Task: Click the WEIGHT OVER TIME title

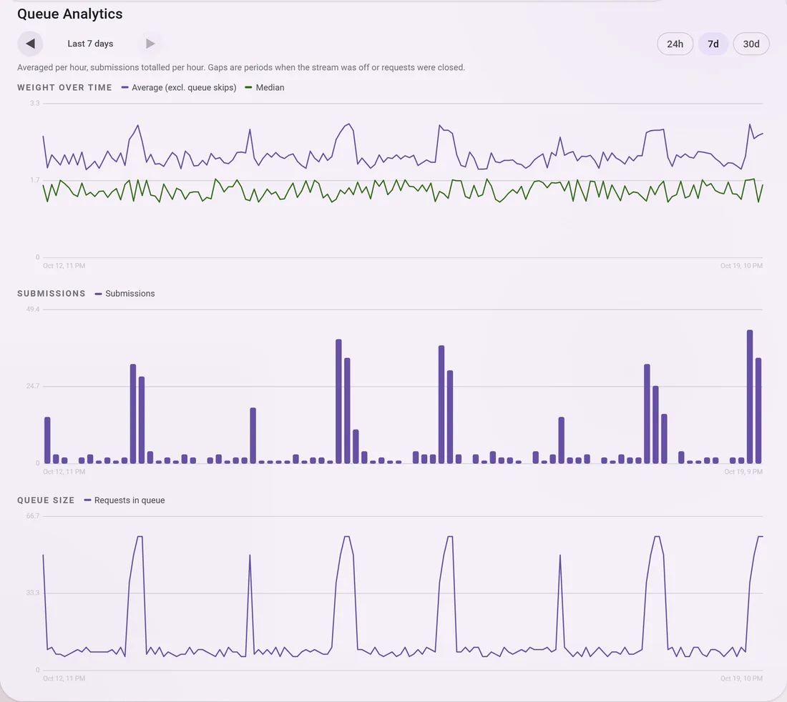Action: pyautogui.click(x=64, y=88)
